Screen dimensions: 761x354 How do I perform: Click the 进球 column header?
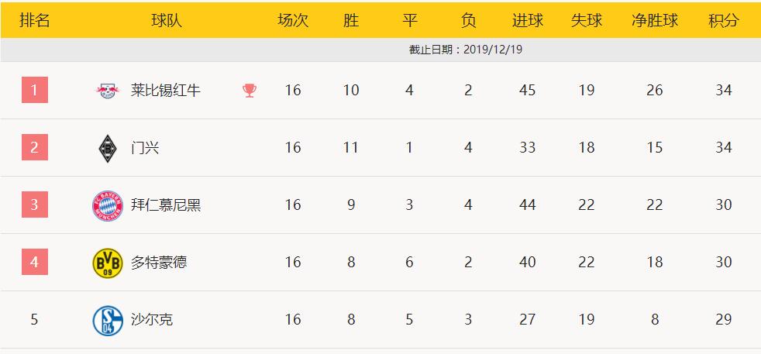click(528, 20)
